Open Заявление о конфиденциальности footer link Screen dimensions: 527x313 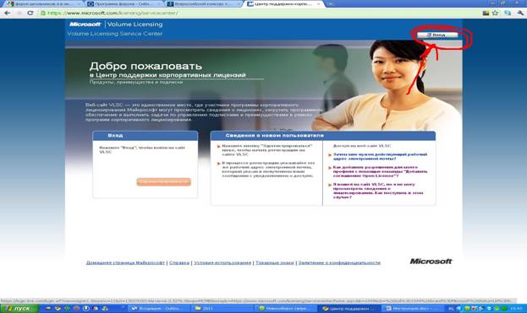pos(339,262)
